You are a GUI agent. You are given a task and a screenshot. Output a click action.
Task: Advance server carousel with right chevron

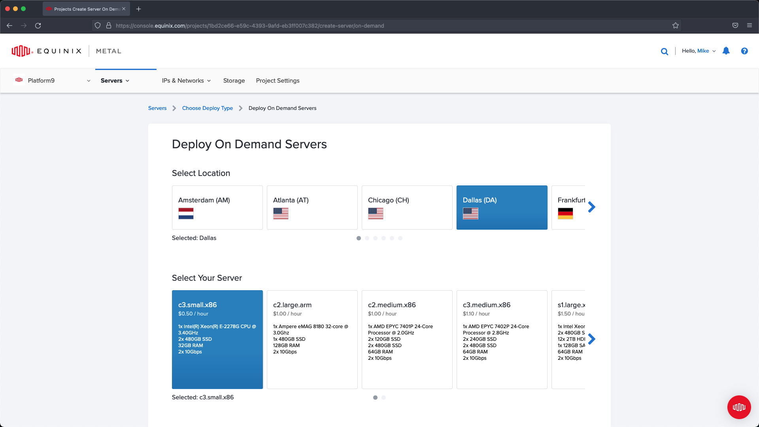click(591, 339)
